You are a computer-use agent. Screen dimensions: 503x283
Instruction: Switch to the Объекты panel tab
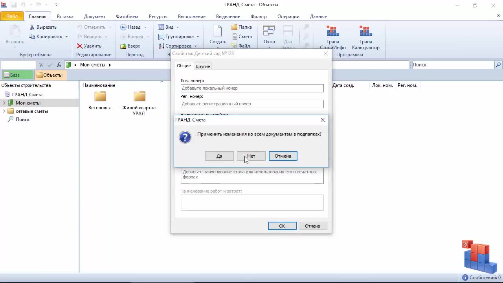[50, 75]
